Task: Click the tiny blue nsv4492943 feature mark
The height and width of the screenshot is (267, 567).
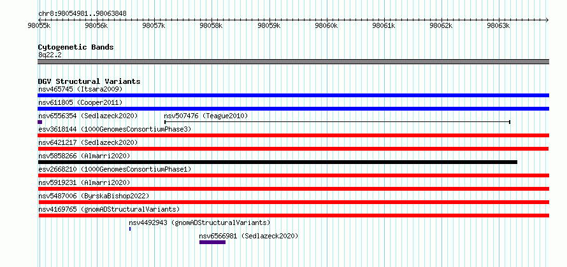Action: [130, 229]
